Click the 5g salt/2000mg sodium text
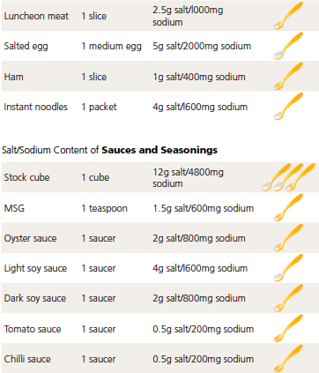 (x=202, y=46)
